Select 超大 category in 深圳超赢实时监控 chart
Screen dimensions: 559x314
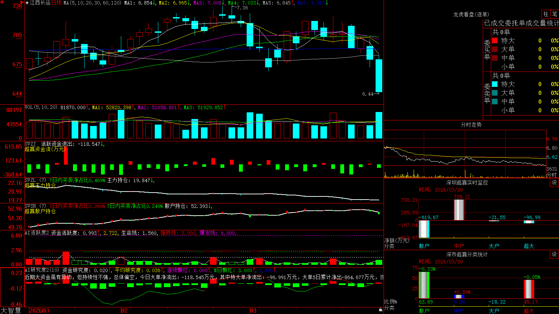click(x=529, y=246)
